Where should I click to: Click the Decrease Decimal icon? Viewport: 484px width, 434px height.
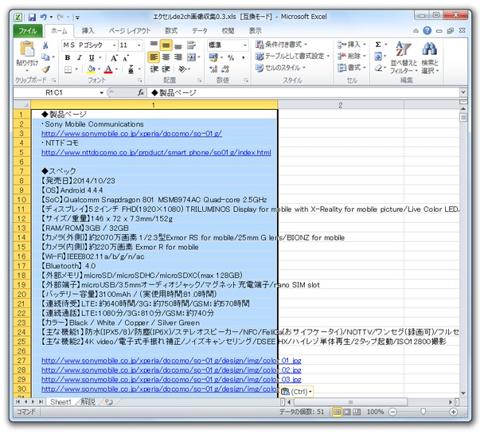225,69
